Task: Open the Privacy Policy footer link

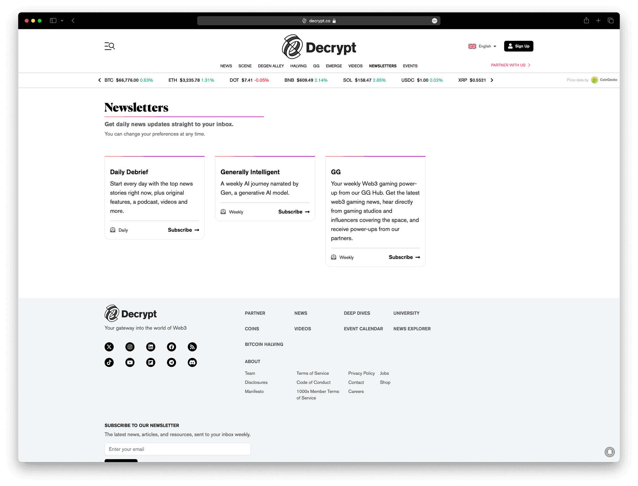Action: (361, 373)
